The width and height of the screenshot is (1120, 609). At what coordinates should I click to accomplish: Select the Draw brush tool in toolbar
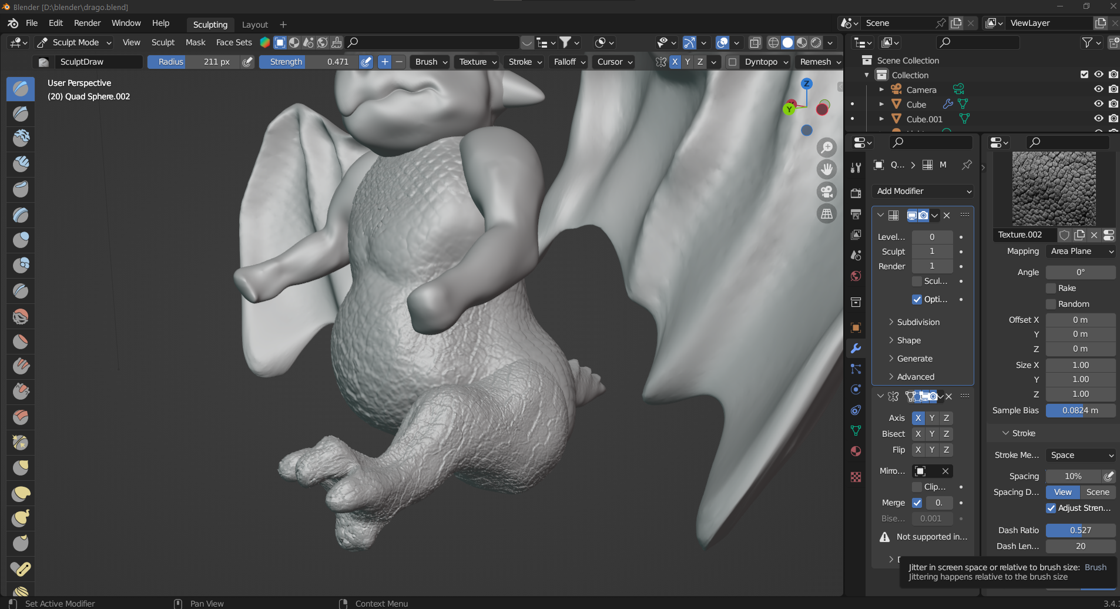coord(21,89)
